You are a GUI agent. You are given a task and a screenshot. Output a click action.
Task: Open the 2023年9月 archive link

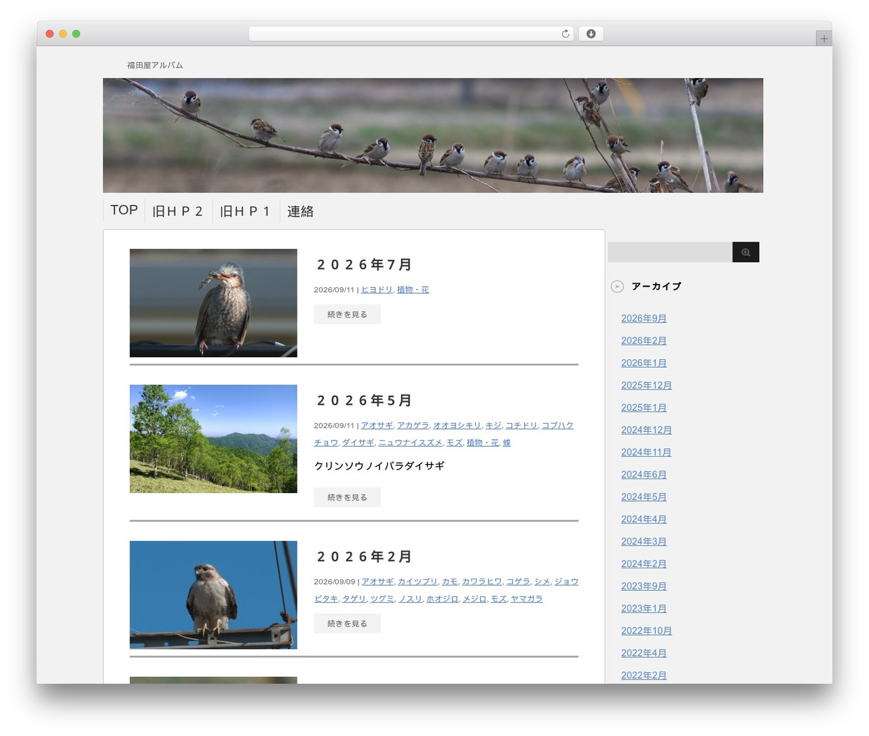tap(644, 587)
